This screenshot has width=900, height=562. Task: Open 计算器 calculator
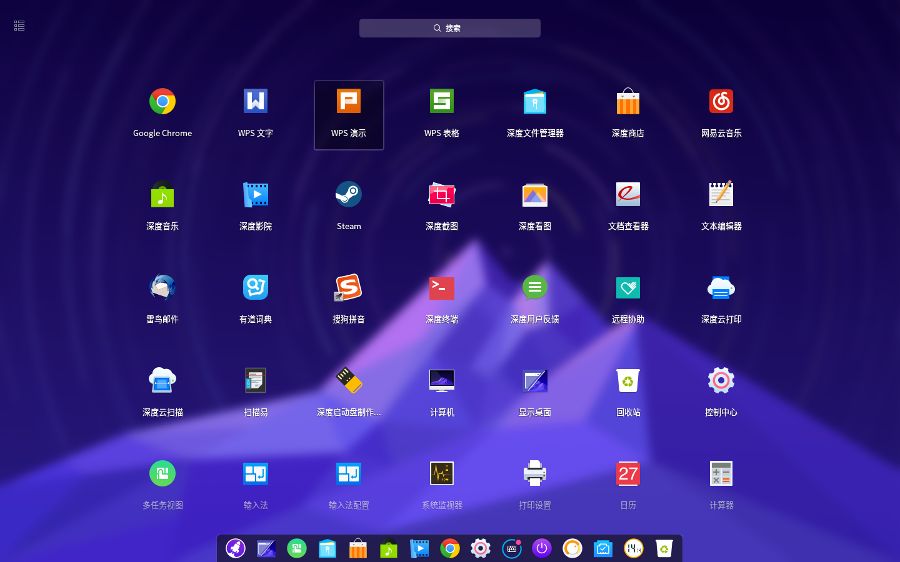click(721, 486)
